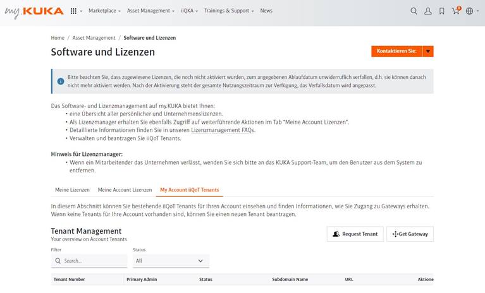Viewport: 485px width, 293px height.
Task: Open the search magnifier in header
Action: (414, 11)
